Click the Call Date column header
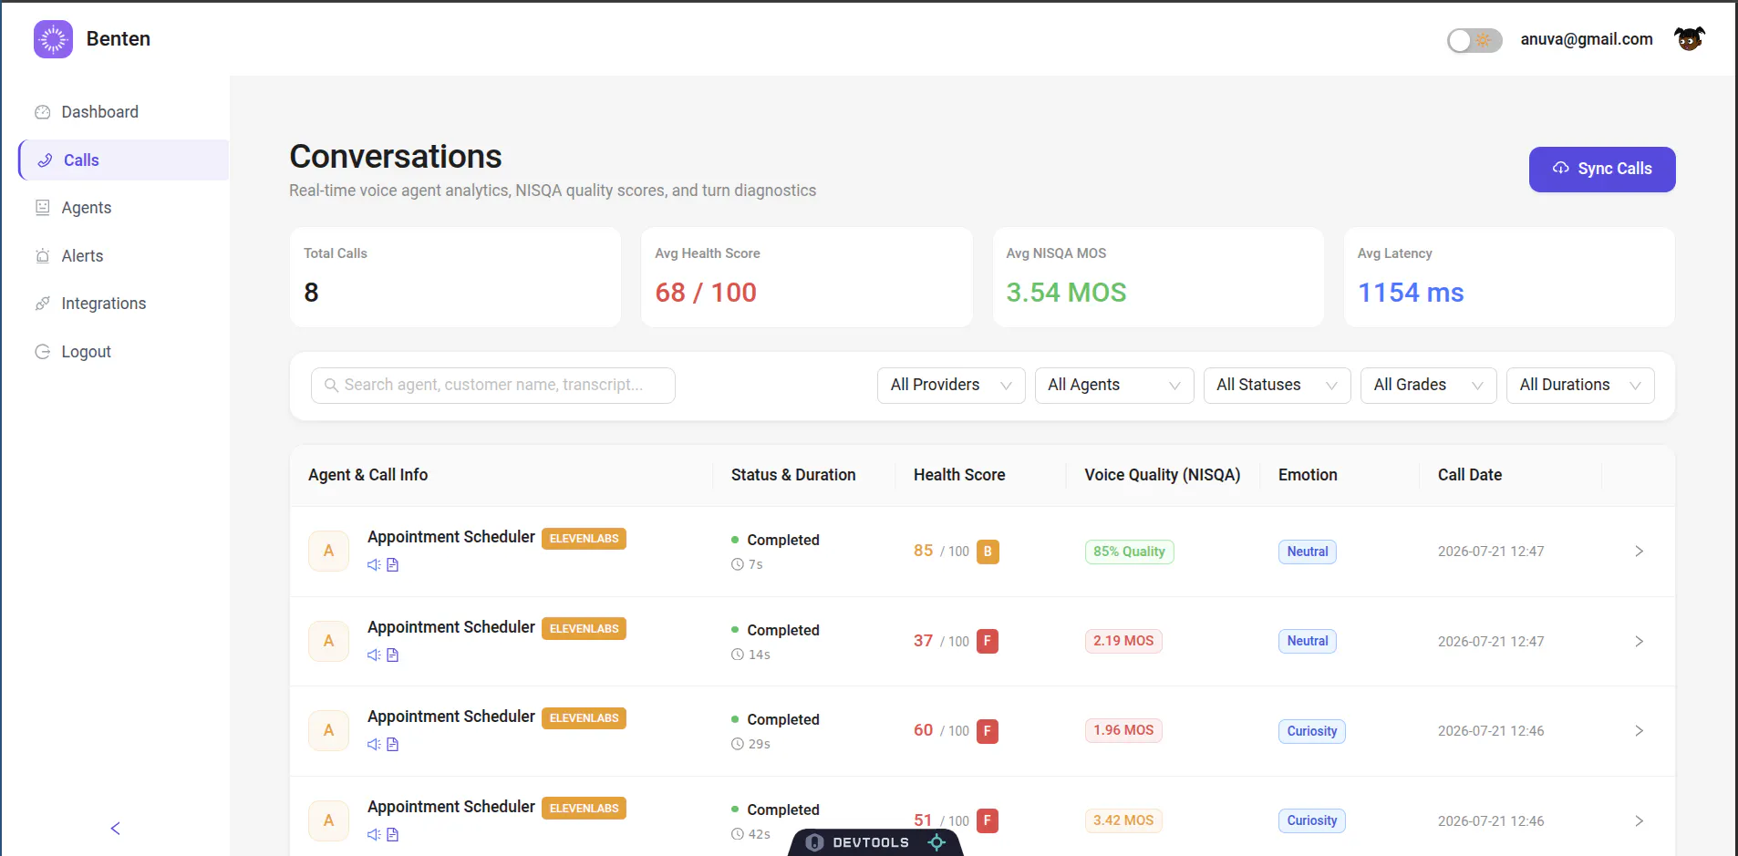1738x856 pixels. click(x=1470, y=475)
